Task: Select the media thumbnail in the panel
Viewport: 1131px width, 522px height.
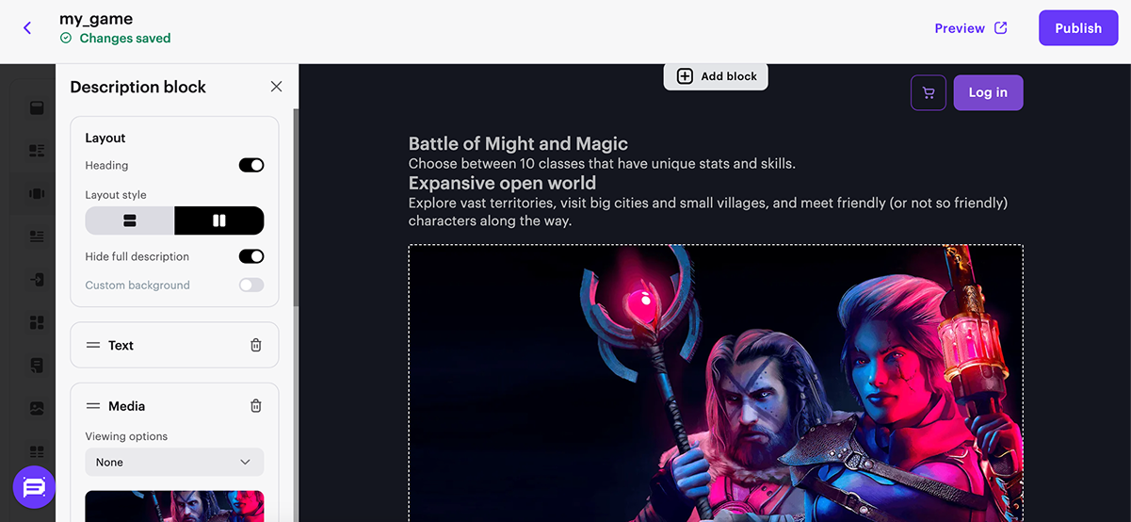Action: point(174,506)
